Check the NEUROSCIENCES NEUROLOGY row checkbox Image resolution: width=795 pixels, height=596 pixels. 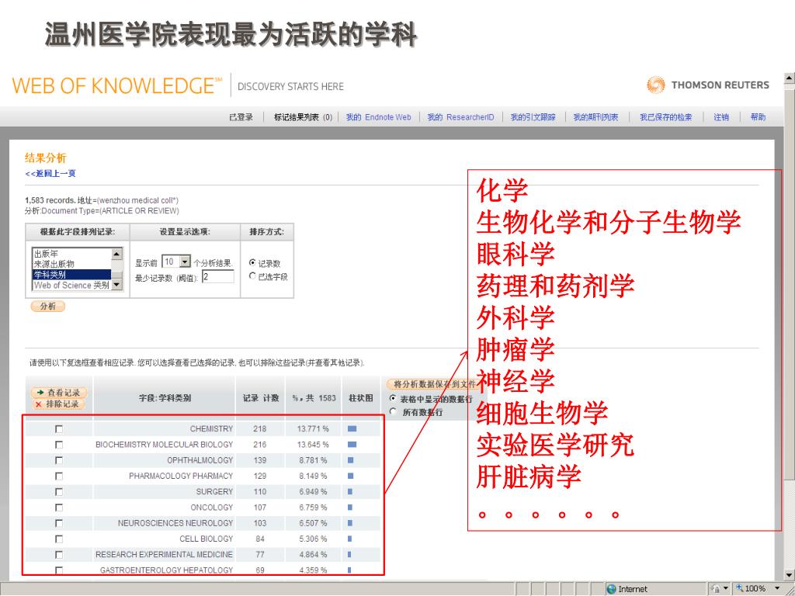pos(59,523)
